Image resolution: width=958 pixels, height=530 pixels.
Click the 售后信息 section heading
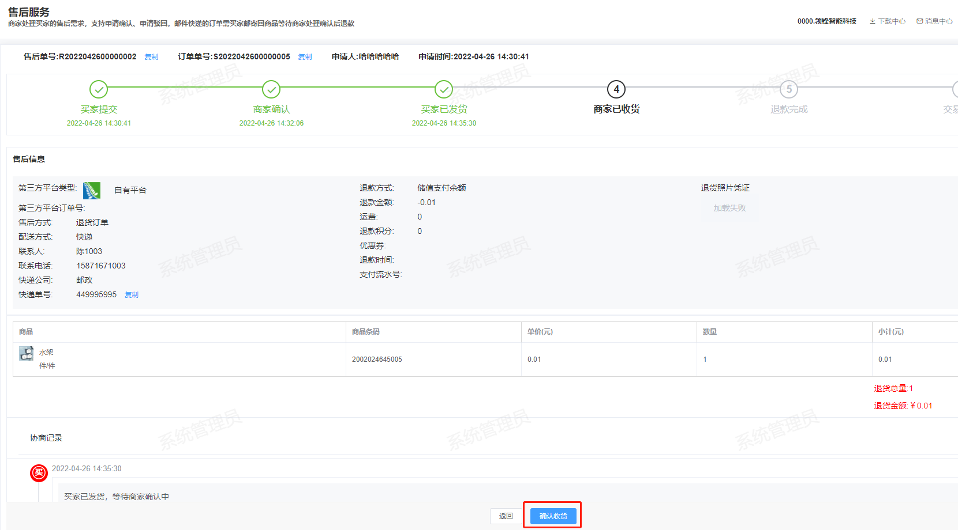(x=29, y=160)
